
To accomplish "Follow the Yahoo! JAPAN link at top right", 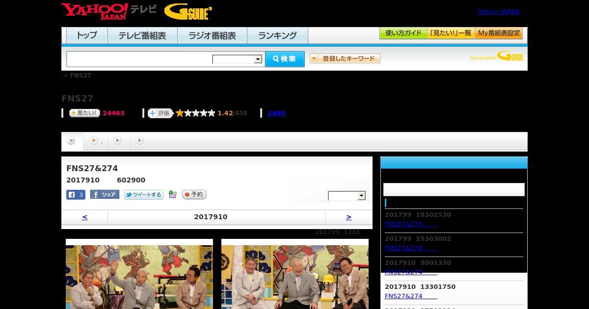I will [x=498, y=12].
